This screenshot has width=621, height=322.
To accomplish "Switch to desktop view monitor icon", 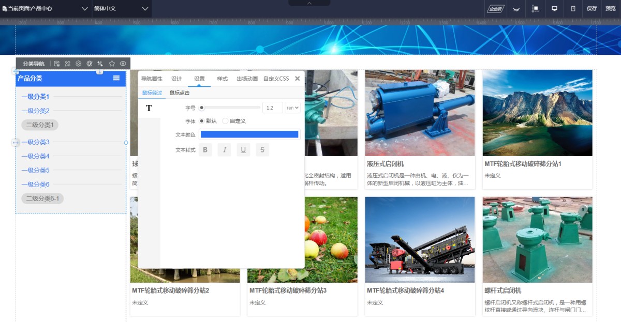I will (x=554, y=9).
